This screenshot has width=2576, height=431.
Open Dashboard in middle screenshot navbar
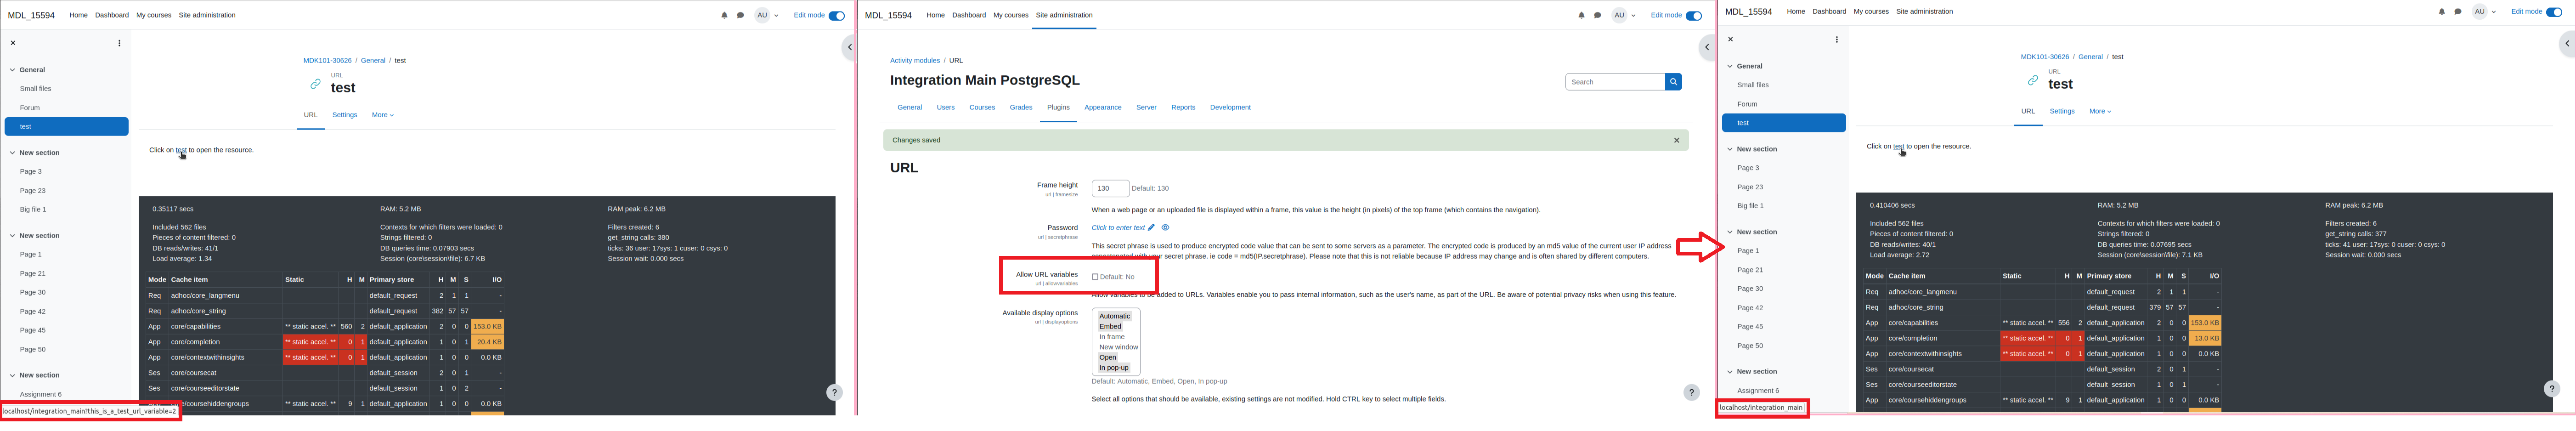tap(969, 15)
